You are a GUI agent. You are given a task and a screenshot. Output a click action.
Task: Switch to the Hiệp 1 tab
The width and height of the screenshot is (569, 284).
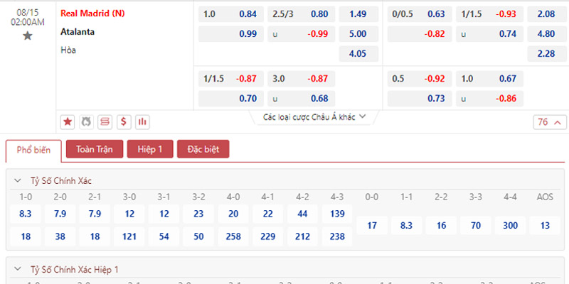click(150, 149)
